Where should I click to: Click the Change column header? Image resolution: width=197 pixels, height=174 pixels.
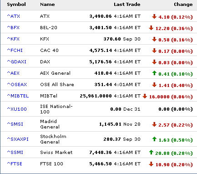coord(183,5)
